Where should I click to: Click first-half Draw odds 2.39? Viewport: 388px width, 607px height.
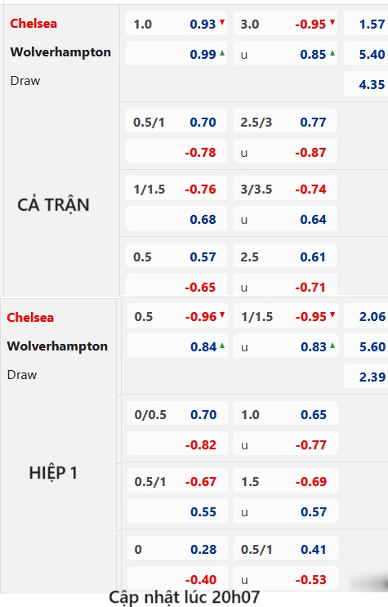372,377
